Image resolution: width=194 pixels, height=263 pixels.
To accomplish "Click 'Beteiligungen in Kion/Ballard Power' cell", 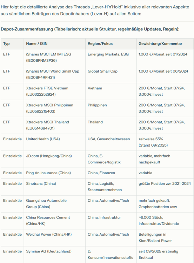I will coord(165,238).
